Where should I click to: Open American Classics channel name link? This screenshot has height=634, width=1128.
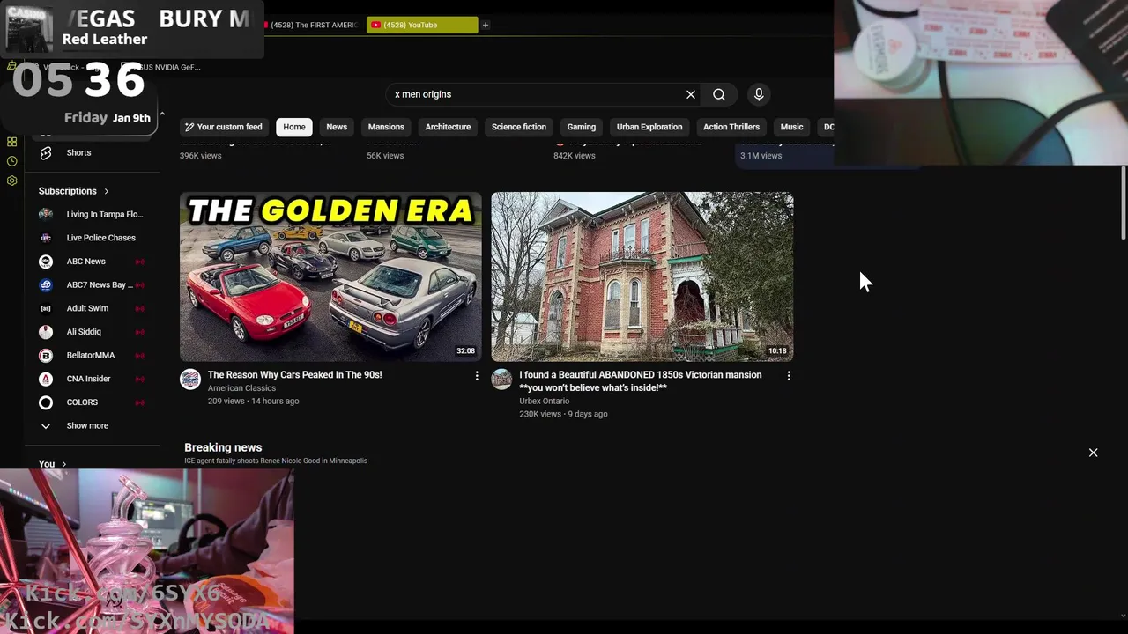coord(241,388)
